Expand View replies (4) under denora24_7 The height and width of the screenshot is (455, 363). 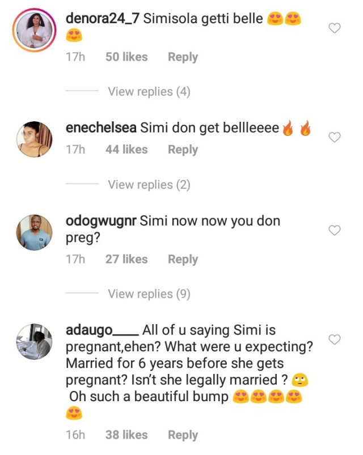149,92
